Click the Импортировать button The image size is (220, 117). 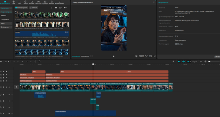(x=21, y=8)
